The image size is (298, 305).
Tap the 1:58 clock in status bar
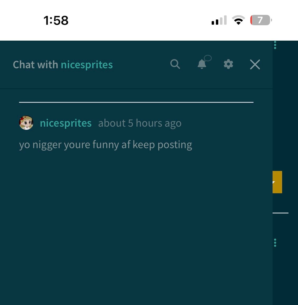click(x=56, y=20)
